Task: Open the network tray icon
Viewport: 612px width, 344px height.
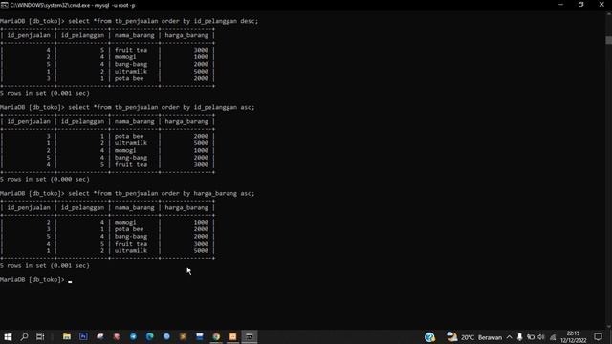Action: coord(553,337)
